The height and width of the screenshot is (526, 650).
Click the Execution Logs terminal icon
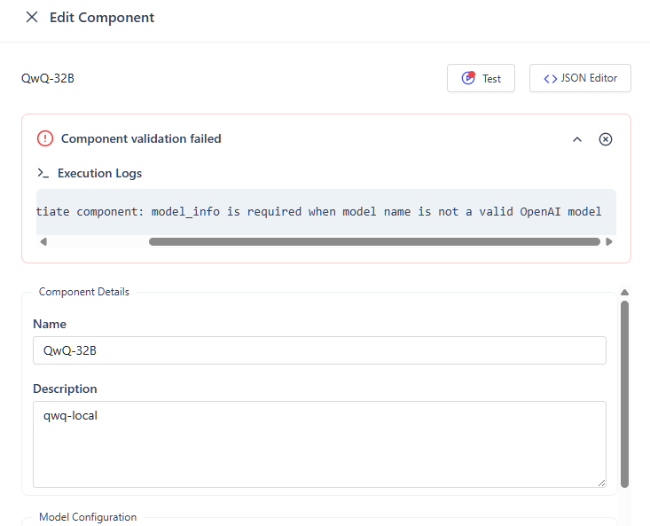click(43, 173)
